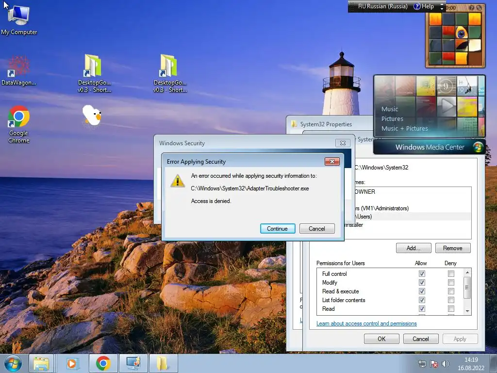Toggle Allow for List folder contents
This screenshot has height=373, width=497.
(422, 300)
